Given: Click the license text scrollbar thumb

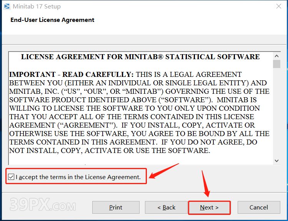Looking at the screenshot, I should coord(276,64).
